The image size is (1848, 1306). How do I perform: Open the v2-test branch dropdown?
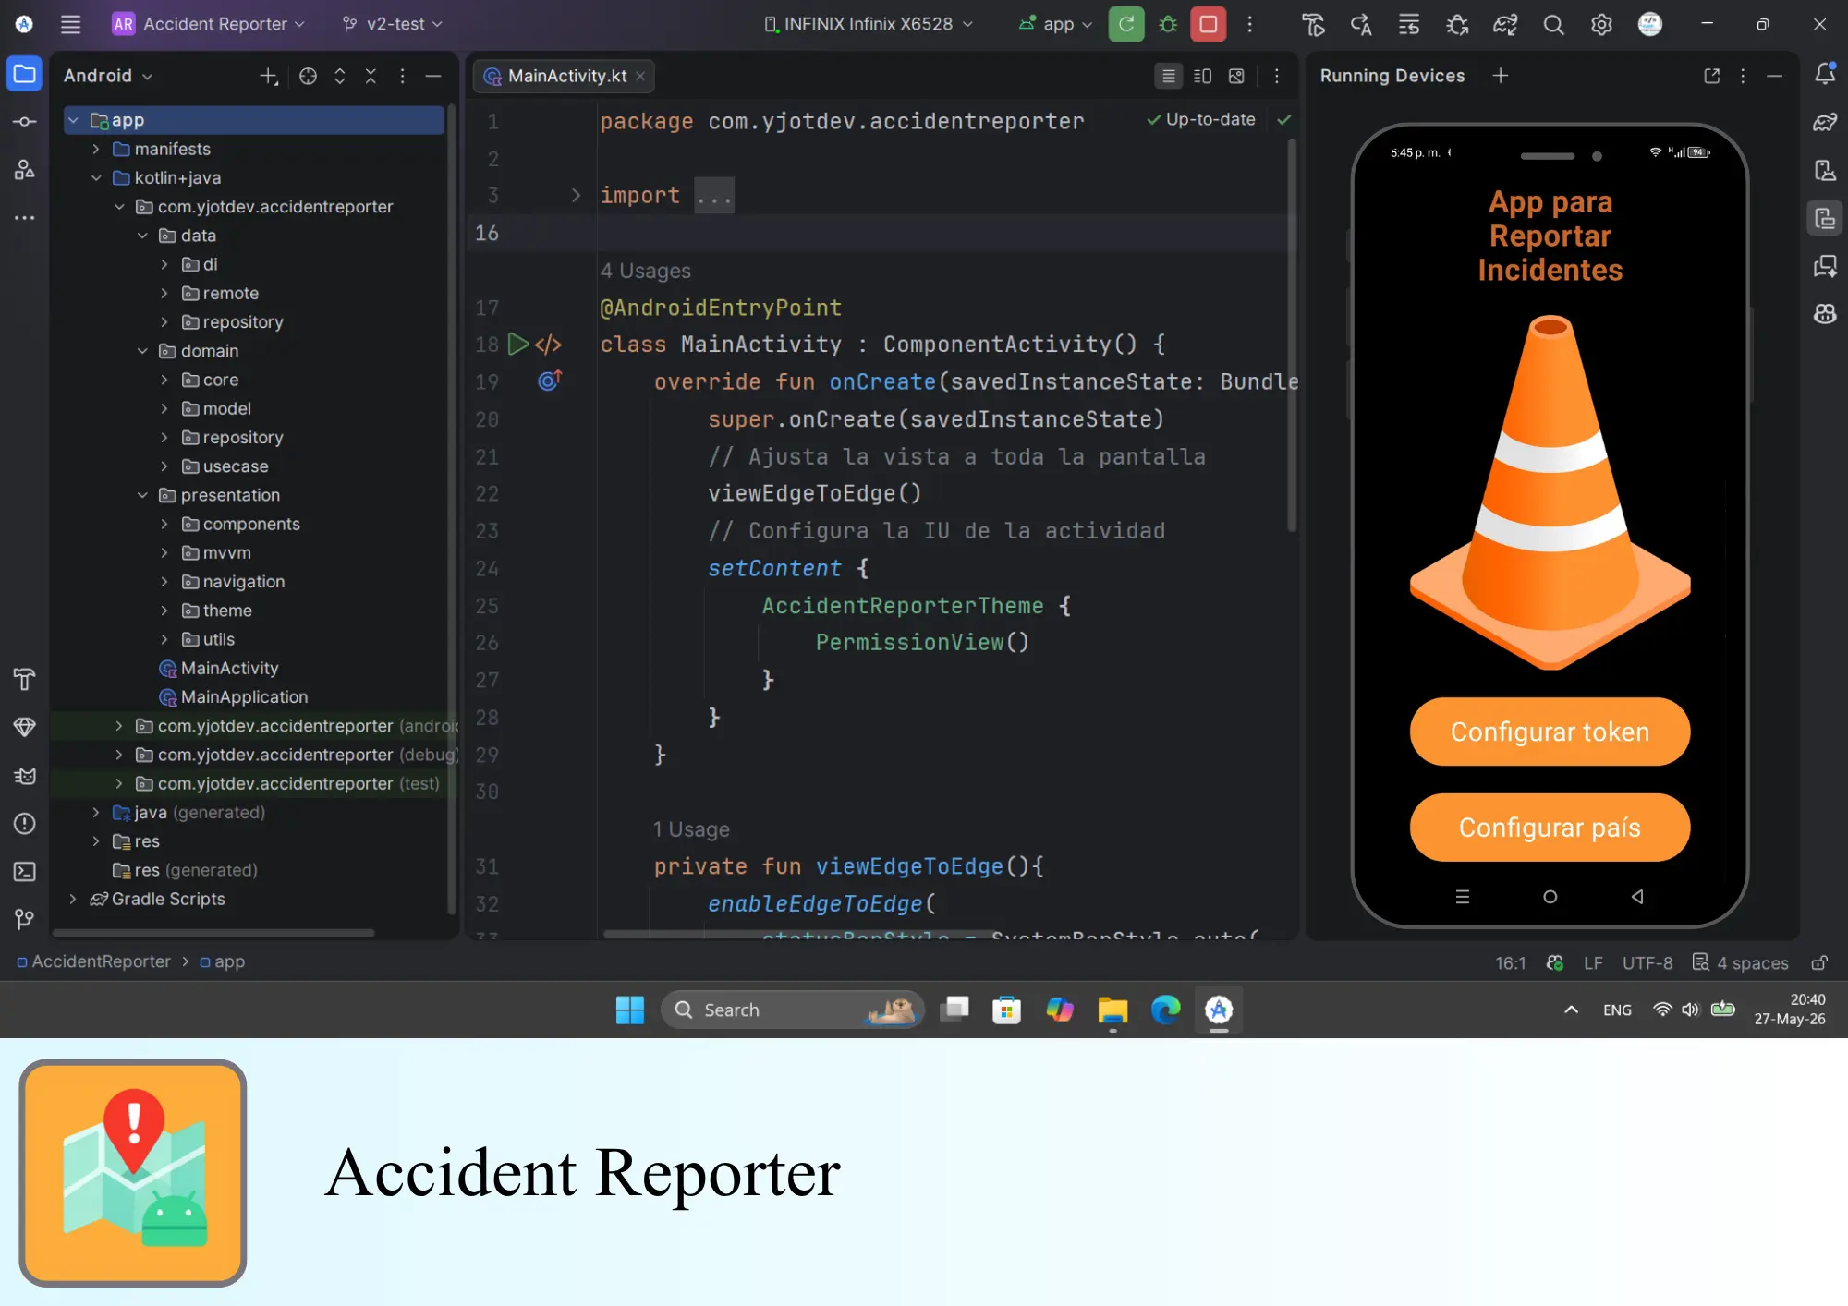coord(393,24)
